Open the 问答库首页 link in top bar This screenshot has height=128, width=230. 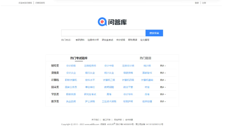pos(40,3)
